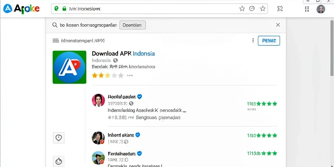This screenshot has width=334, height=167.
Task: Click Aoplial pauler reviewer name
Action: coord(122,97)
